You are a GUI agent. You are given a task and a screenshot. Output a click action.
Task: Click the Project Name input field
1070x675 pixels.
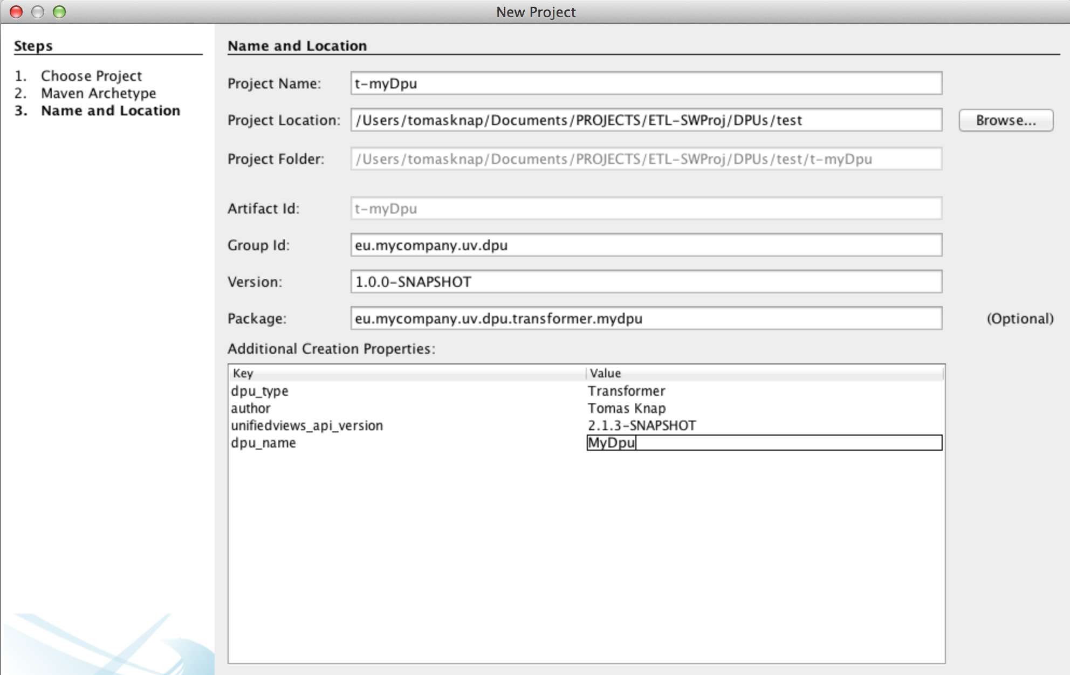[646, 84]
